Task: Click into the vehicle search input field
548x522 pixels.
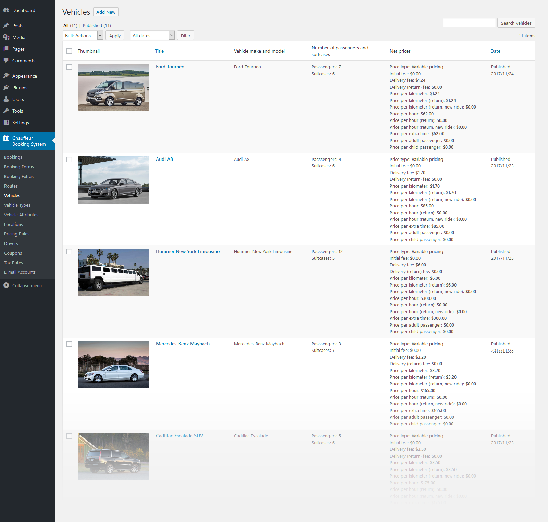Action: pyautogui.click(x=469, y=23)
